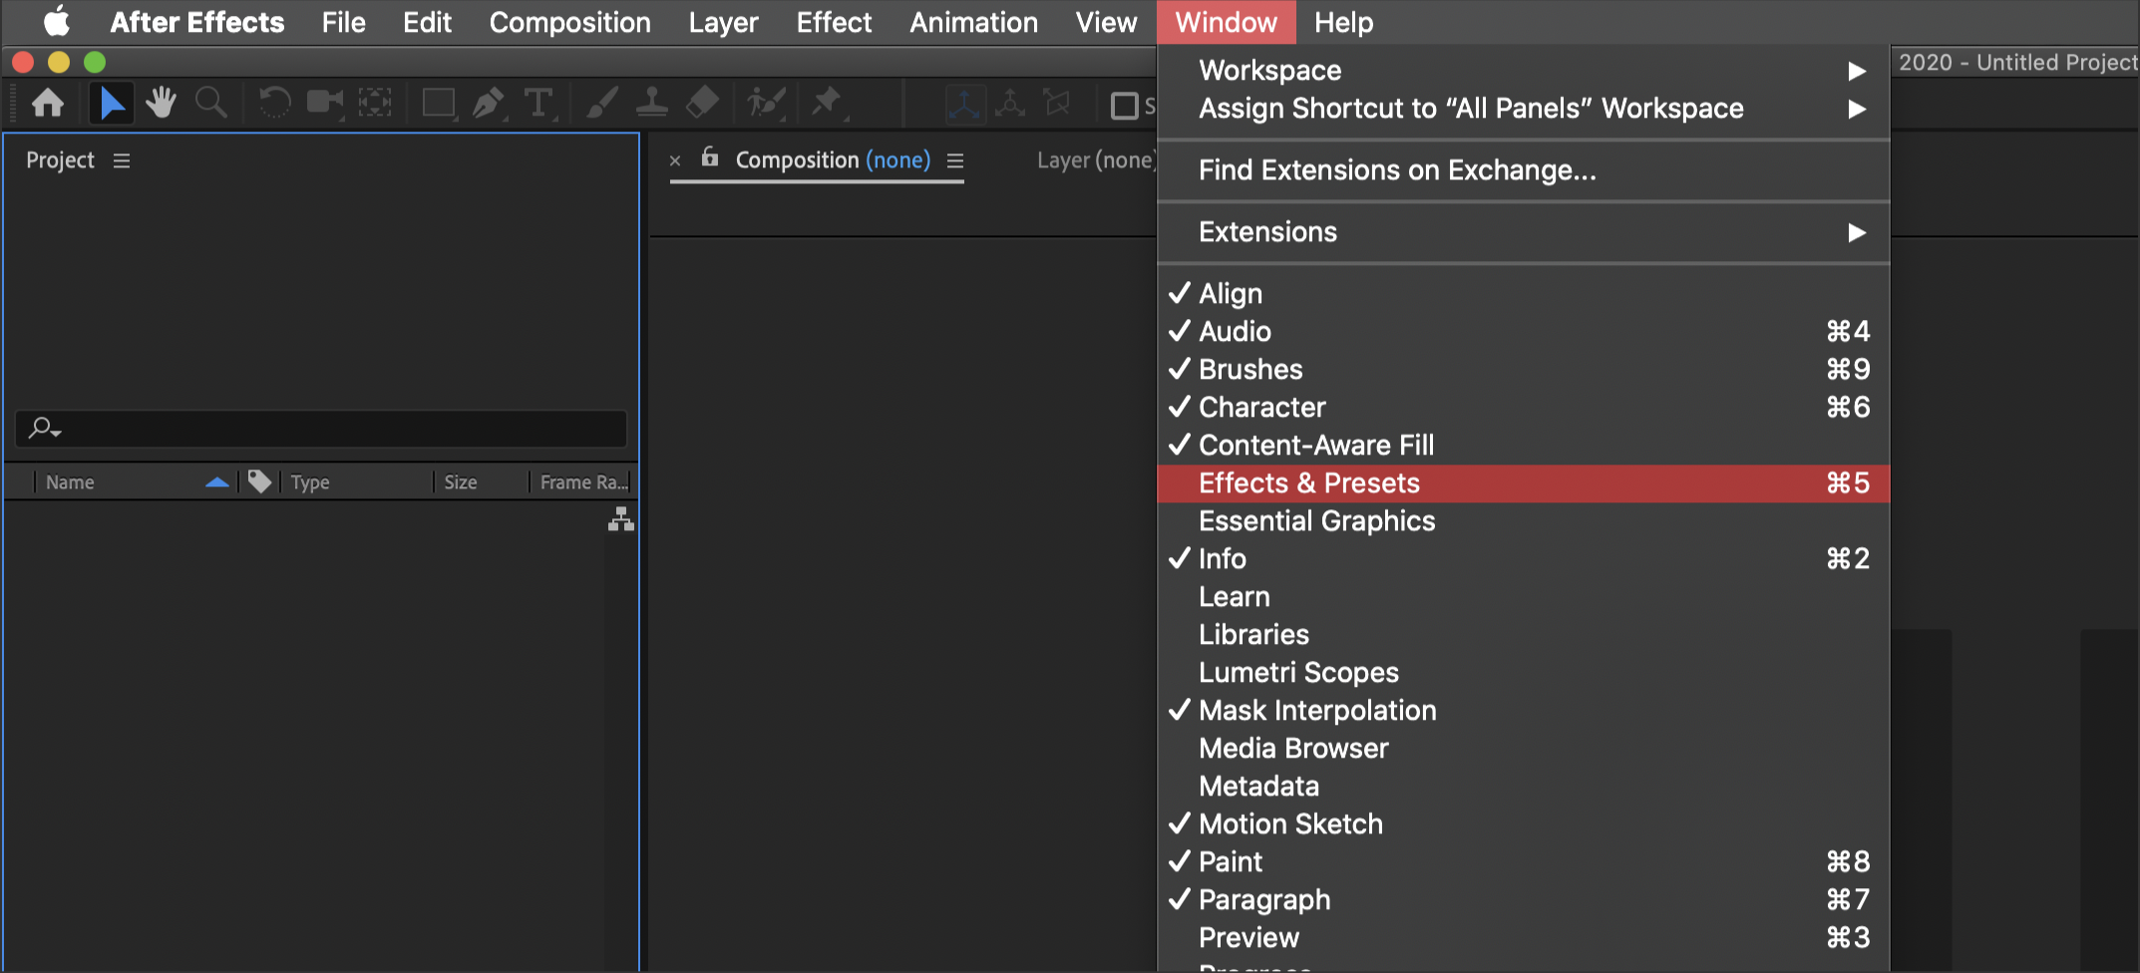Screen dimensions: 2140x973
Task: Toggle the snapping checkbox in toolbar
Action: [x=1125, y=105]
